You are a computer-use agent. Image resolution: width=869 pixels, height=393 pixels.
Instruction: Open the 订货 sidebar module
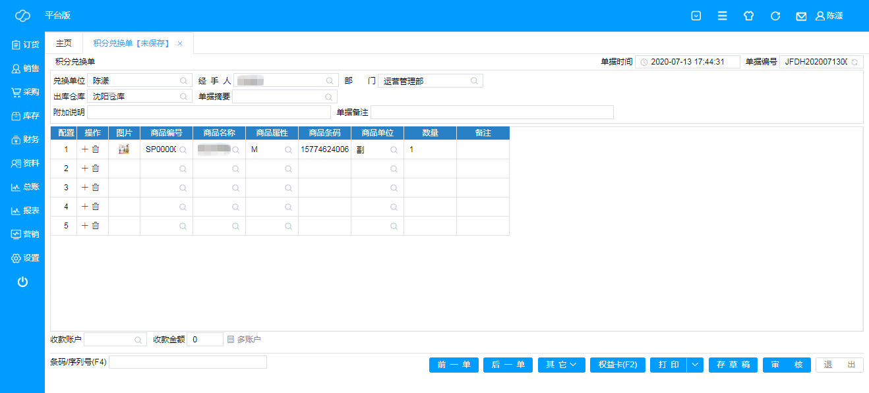pyautogui.click(x=25, y=45)
